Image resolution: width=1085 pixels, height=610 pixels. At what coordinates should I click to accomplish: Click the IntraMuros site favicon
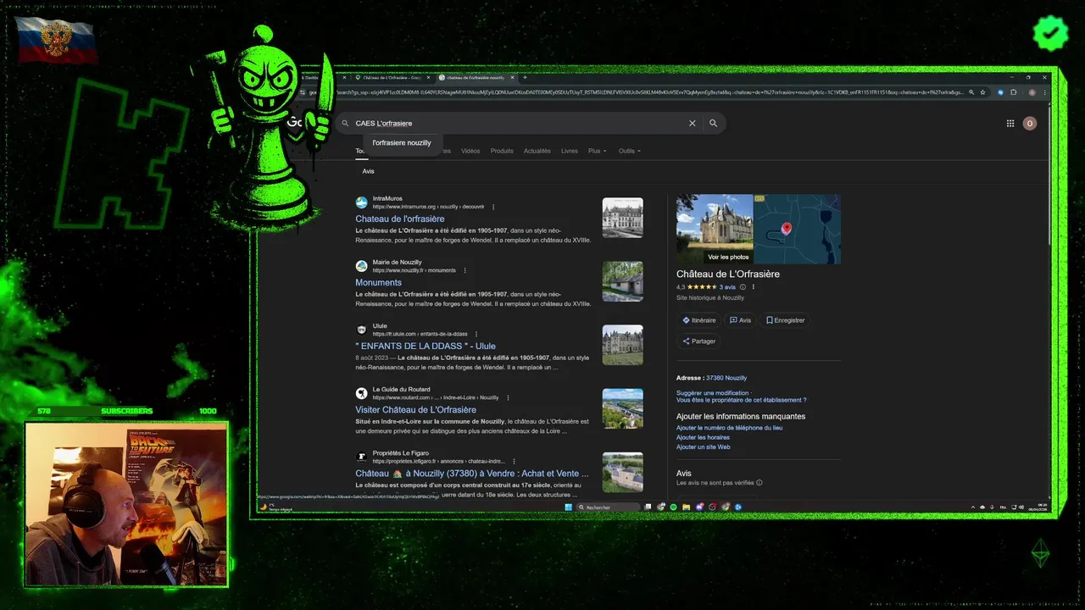point(361,202)
